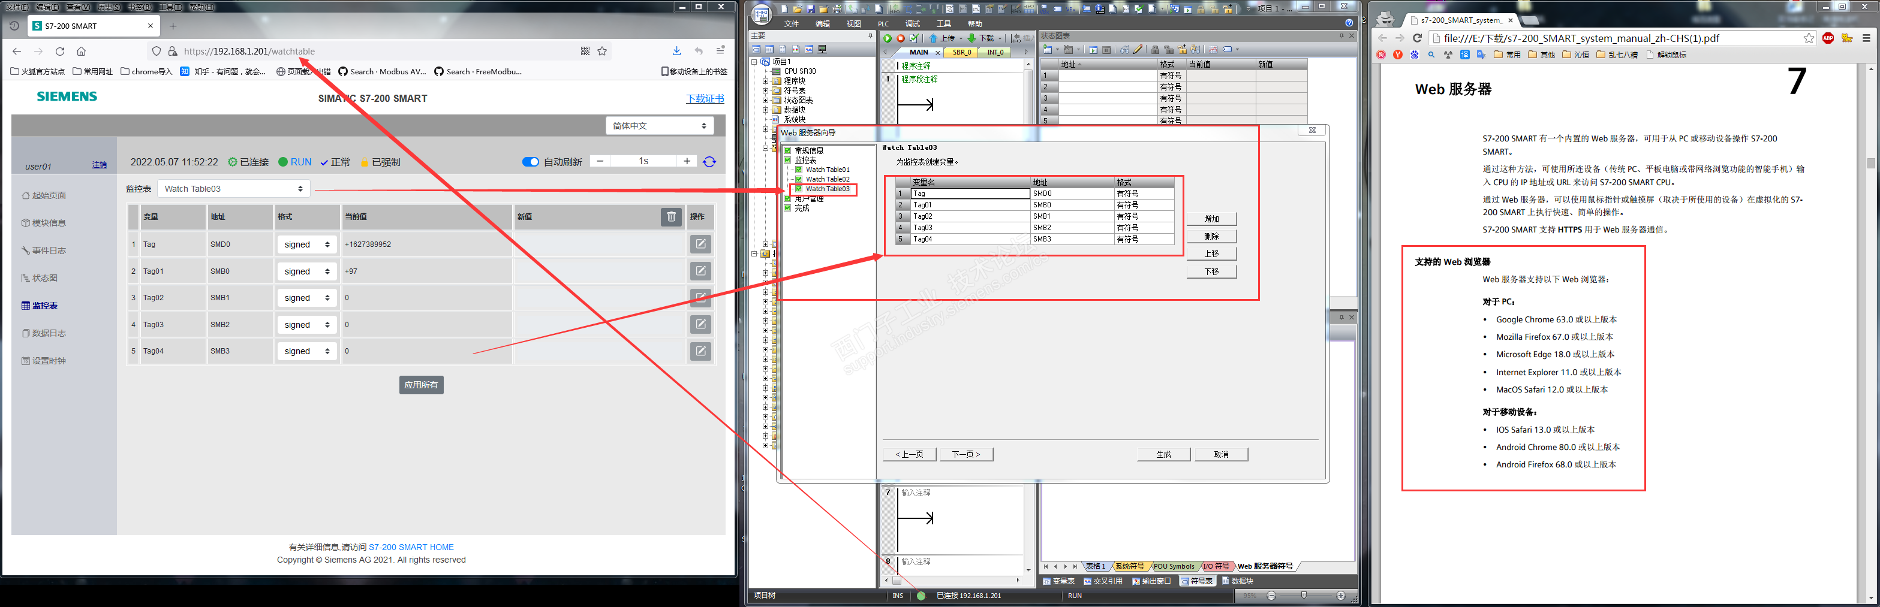Bookmark the watchtable page with the star
This screenshot has height=607, width=1880.
602,51
